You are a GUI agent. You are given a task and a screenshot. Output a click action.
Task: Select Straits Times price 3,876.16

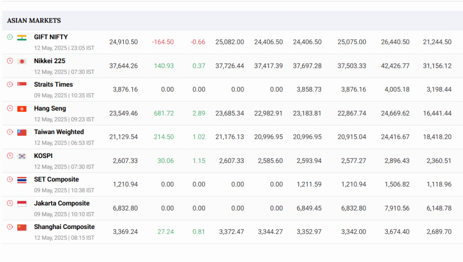(x=125, y=89)
